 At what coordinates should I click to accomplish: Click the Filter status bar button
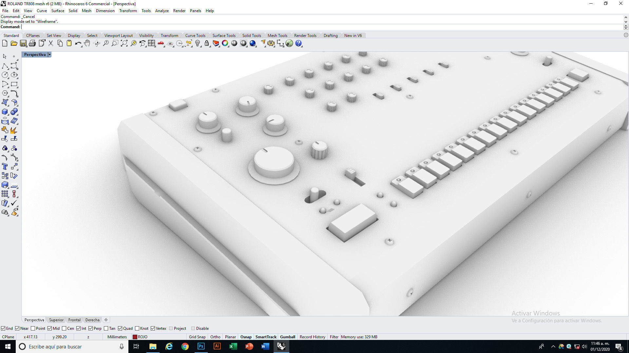334,337
